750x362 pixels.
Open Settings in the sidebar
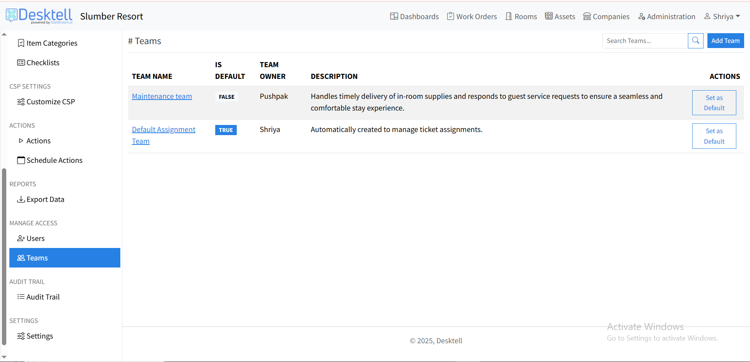point(39,336)
